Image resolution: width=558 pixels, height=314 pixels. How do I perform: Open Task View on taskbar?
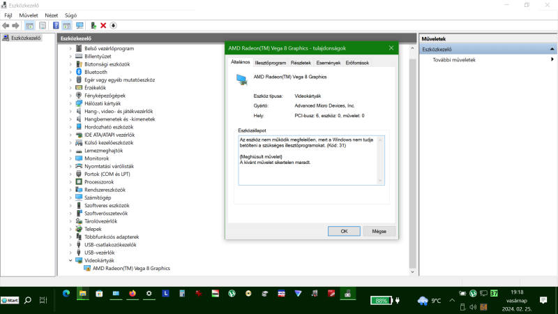[x=43, y=301]
